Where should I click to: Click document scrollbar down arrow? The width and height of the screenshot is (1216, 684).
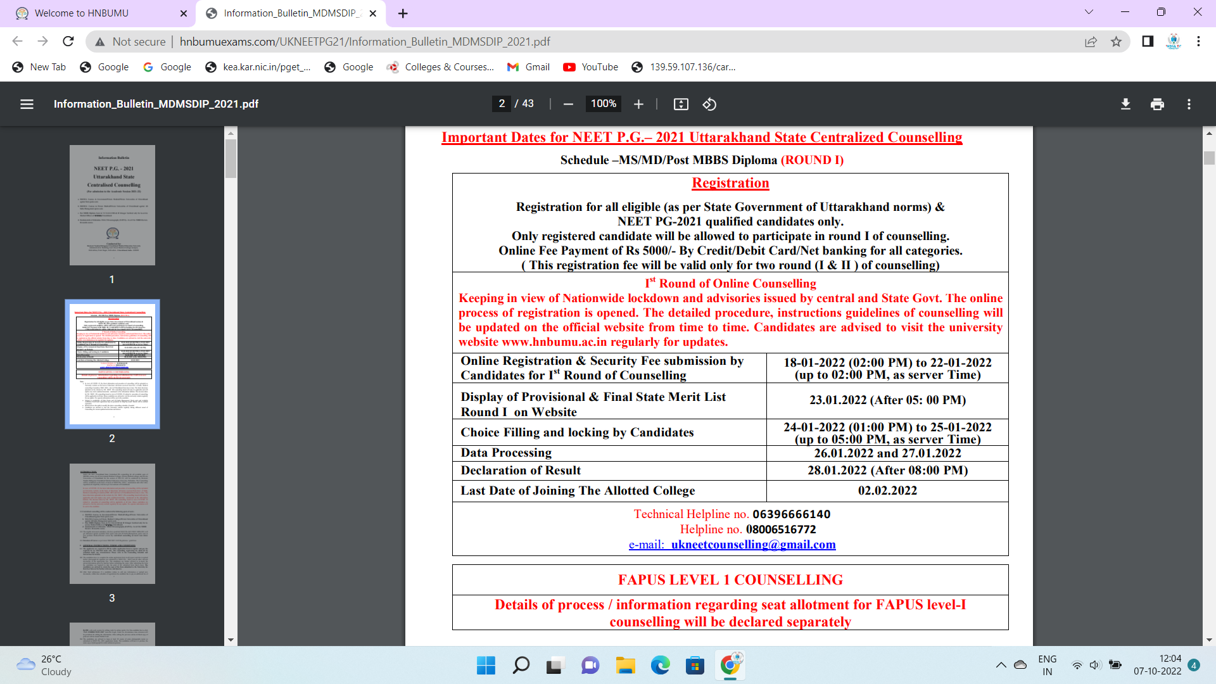pos(1209,640)
